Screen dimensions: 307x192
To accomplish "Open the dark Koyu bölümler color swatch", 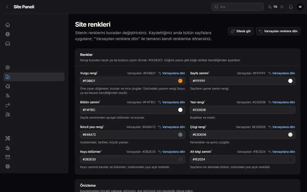I will coord(180,159).
